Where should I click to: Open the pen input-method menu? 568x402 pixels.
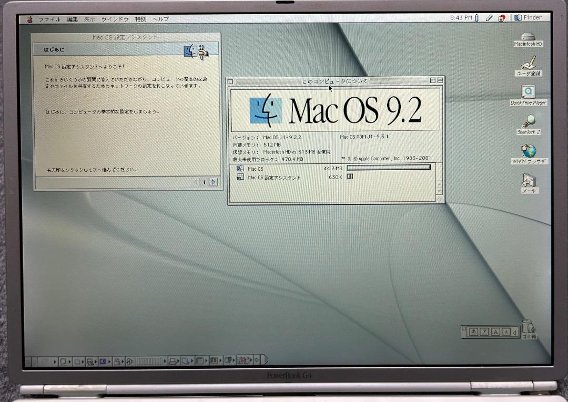[489, 18]
